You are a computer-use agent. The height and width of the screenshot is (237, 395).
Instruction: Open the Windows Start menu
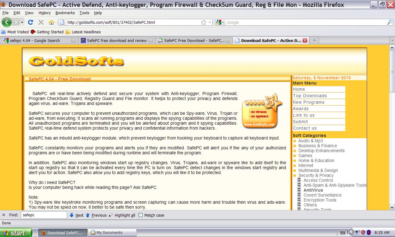tap(16, 233)
